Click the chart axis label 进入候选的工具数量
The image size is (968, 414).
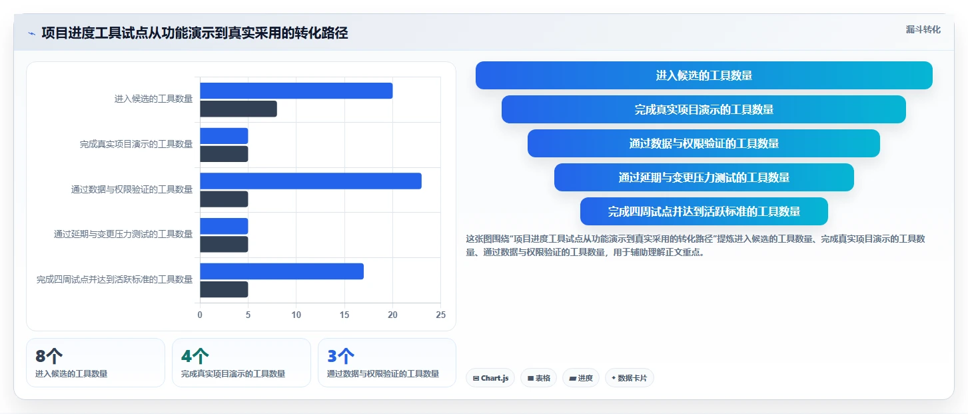click(153, 99)
